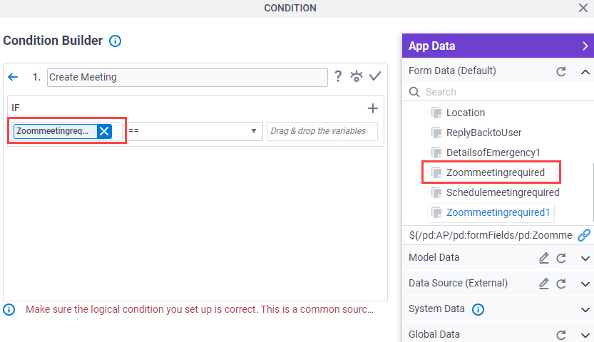
Task: Click the System Data info icon
Action: 478,309
